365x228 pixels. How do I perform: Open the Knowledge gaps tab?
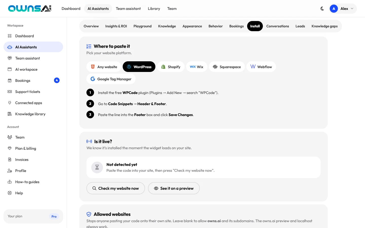324,26
